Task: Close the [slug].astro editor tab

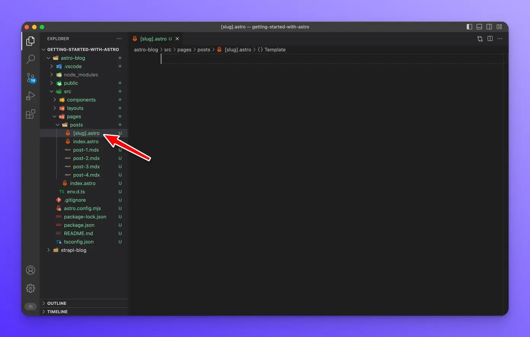Action: coord(177,39)
